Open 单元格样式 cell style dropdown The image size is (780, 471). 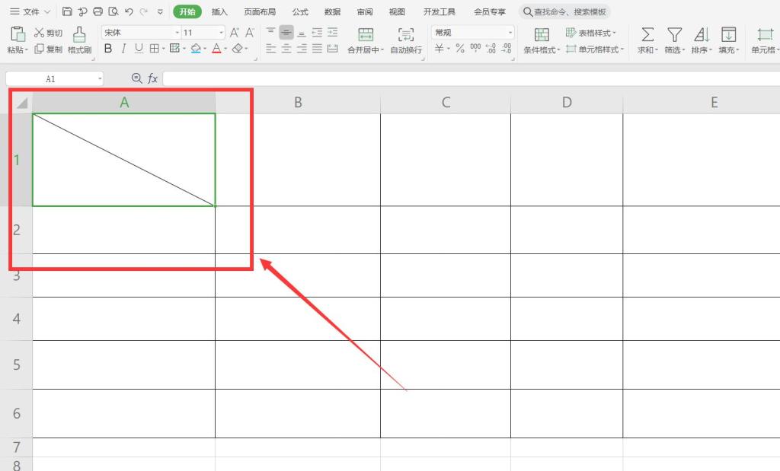click(595, 49)
